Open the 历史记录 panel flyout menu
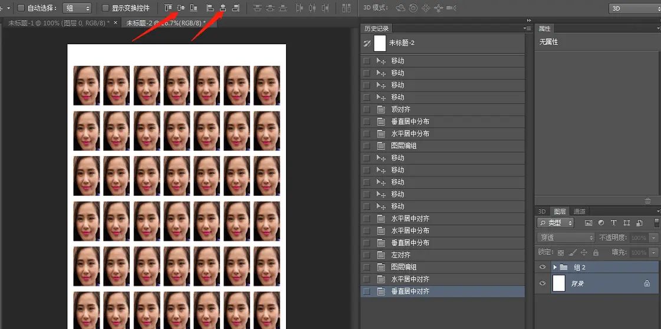The height and width of the screenshot is (329, 661). click(x=527, y=28)
